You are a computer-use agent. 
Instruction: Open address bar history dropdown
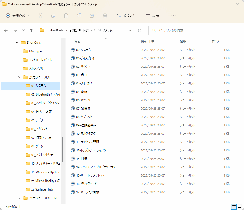tap(130, 31)
